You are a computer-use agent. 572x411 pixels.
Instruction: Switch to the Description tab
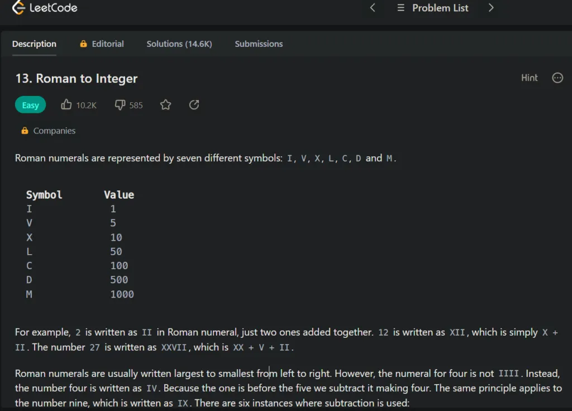coord(34,44)
